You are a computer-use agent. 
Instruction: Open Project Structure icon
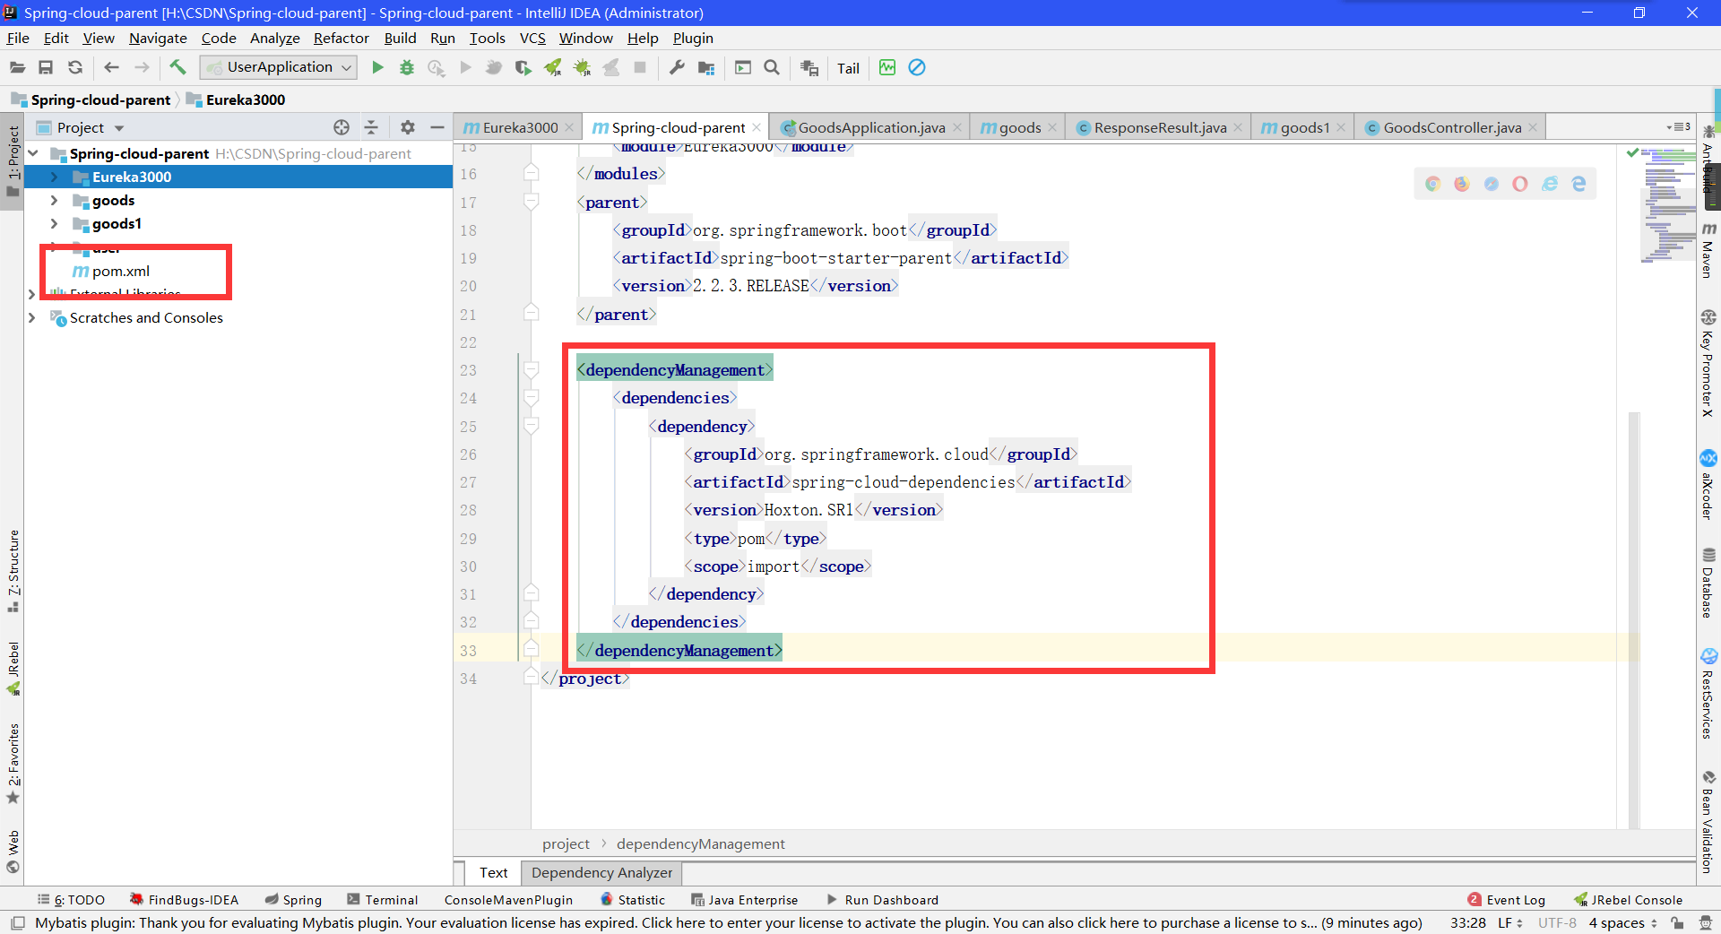pyautogui.click(x=706, y=67)
